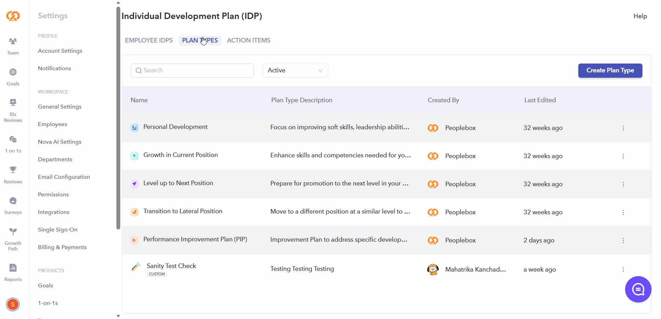Open options menu for Sanity Test Check row

[623, 269]
